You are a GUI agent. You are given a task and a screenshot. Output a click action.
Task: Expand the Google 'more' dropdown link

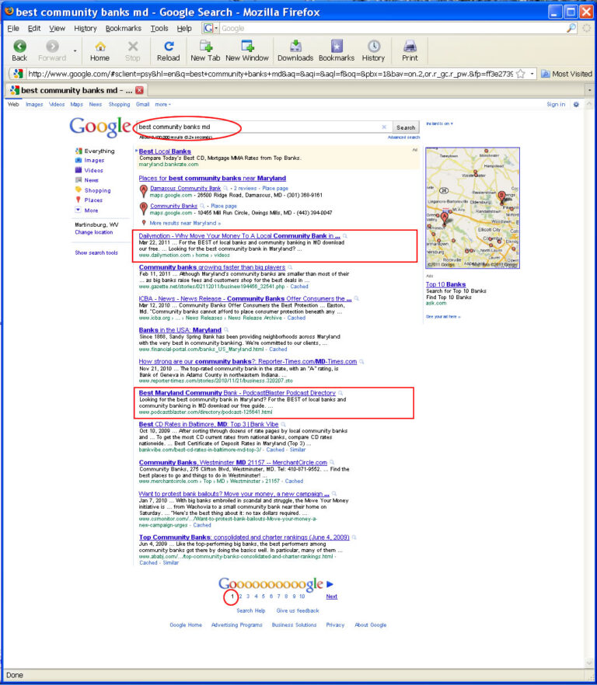tap(162, 104)
